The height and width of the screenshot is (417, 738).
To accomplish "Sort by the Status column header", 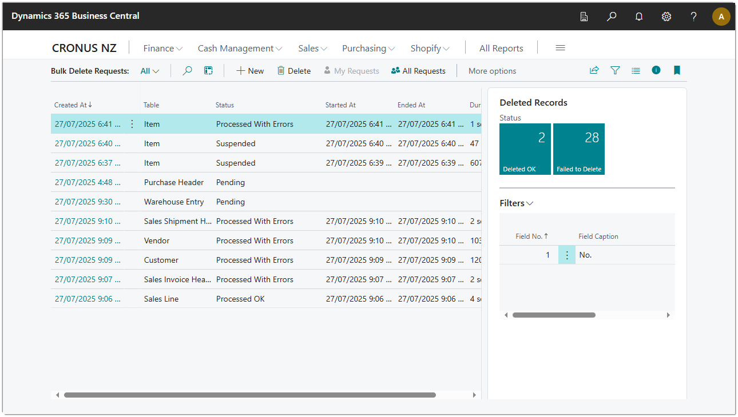I will coord(225,105).
